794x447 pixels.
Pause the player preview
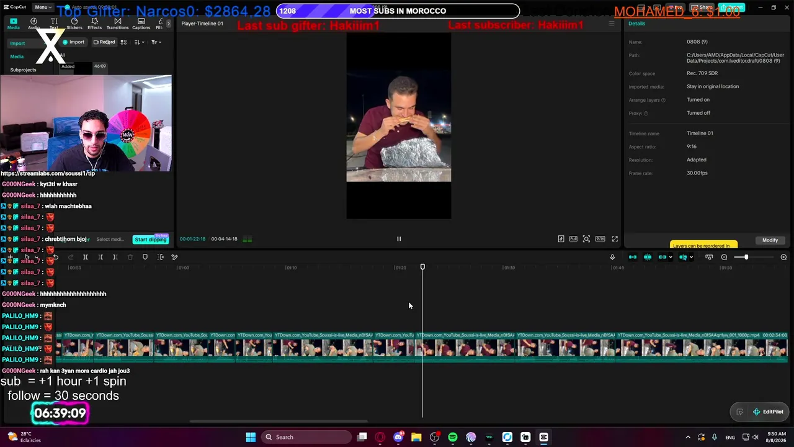(x=399, y=239)
